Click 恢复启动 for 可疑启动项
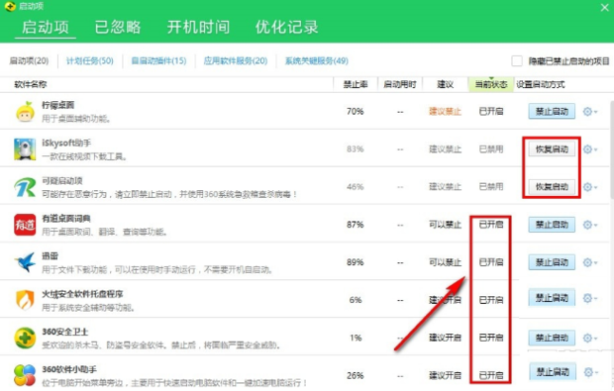The height and width of the screenshot is (391, 614). point(552,187)
